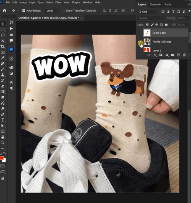
Task: Select the Crop tool
Action: pos(3,46)
